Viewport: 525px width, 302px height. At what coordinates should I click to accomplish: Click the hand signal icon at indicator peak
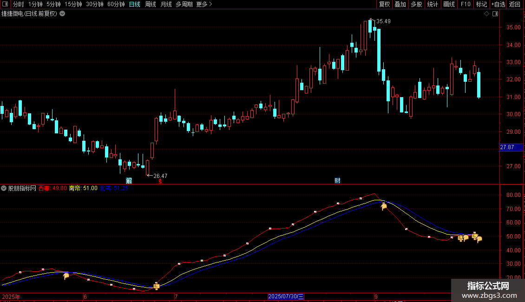(384, 207)
